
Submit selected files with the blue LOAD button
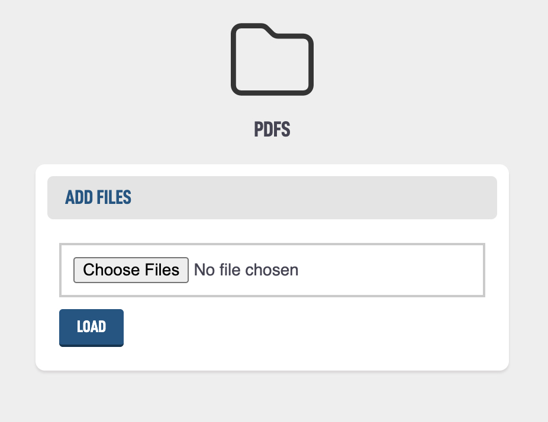click(x=91, y=327)
